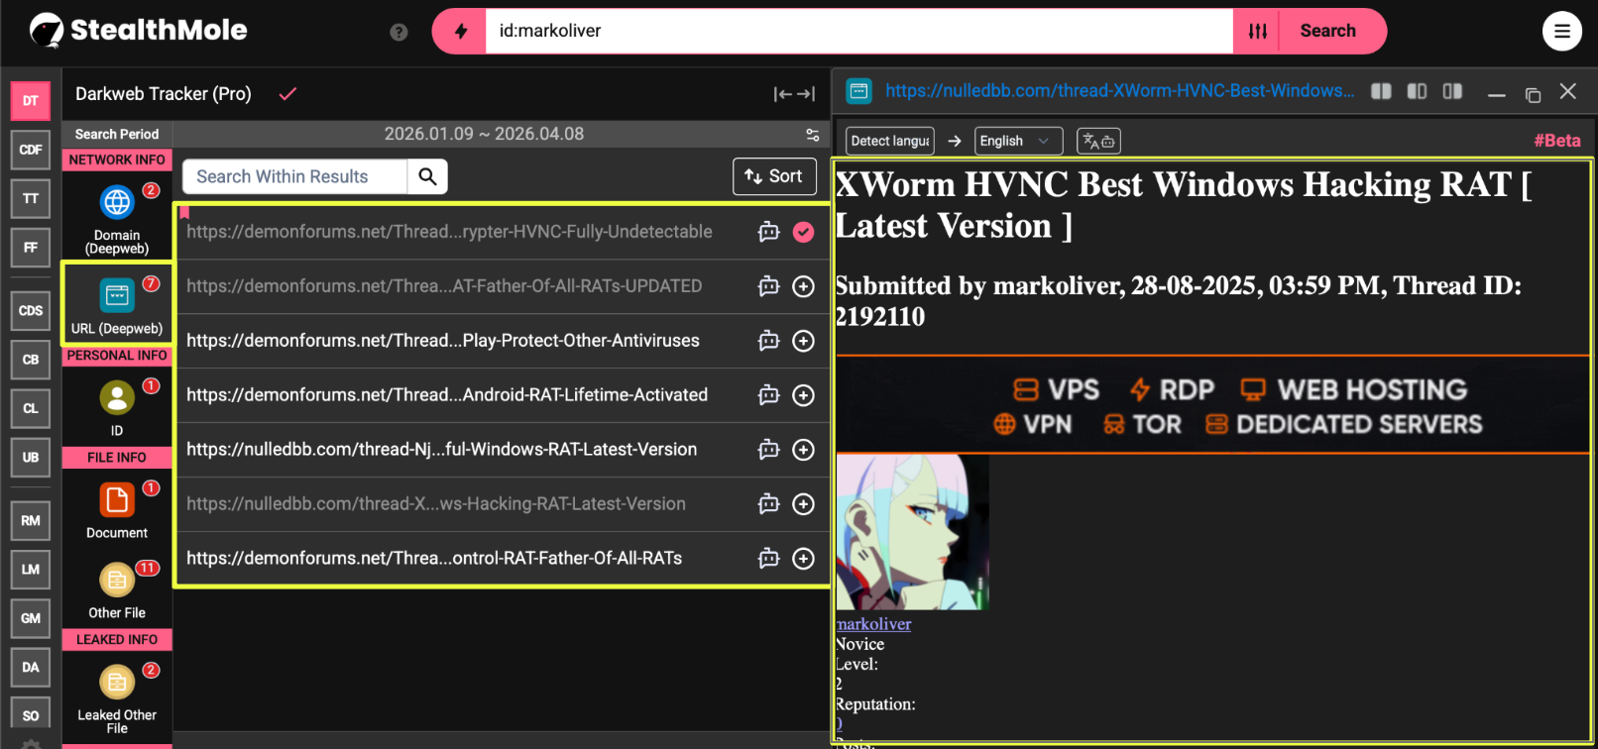Open the markoliver profile link
This screenshot has width=1598, height=749.
(x=873, y=624)
